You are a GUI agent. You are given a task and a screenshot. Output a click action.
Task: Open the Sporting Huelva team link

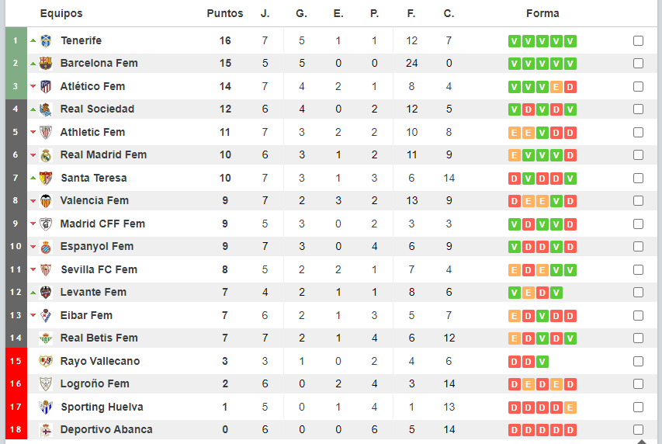coord(102,407)
